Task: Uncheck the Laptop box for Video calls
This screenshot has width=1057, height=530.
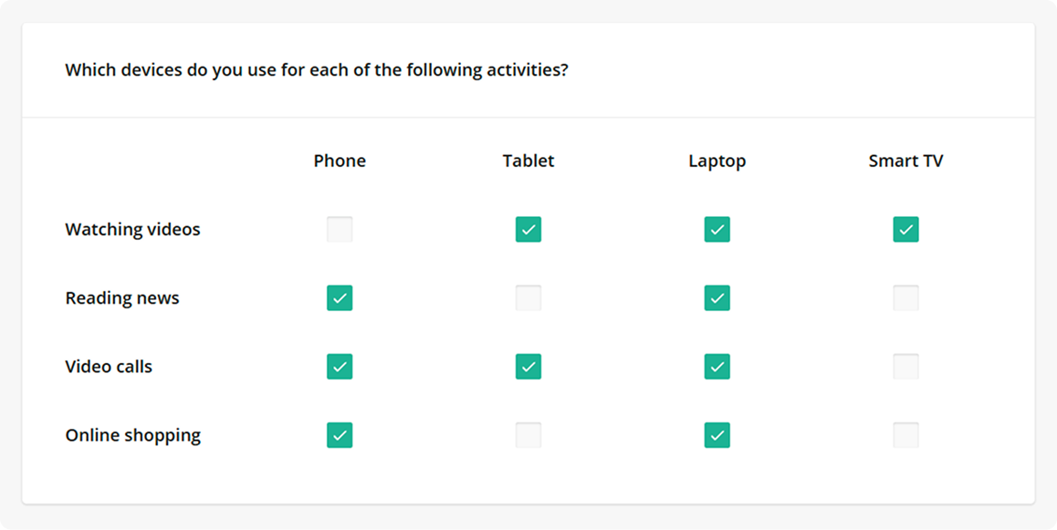Action: pyautogui.click(x=717, y=366)
